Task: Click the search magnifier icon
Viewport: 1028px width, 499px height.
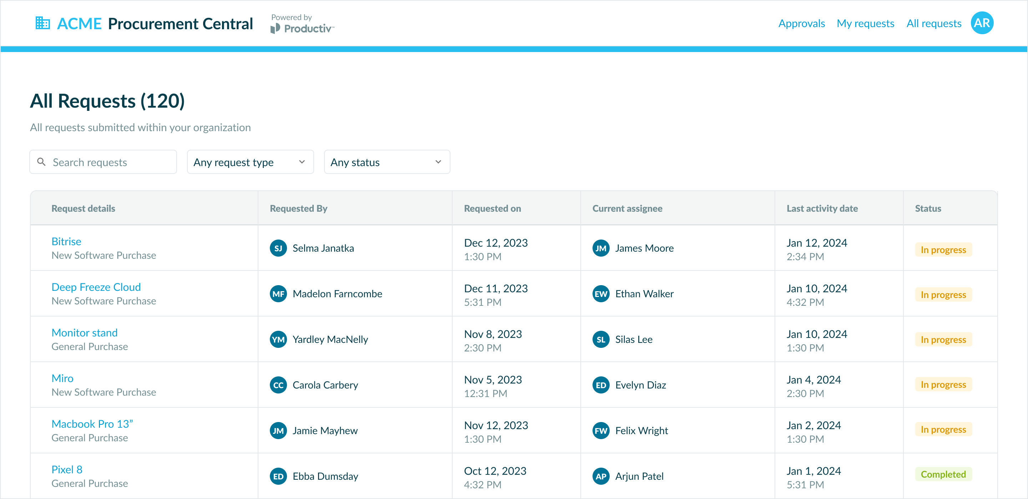Action: point(41,162)
